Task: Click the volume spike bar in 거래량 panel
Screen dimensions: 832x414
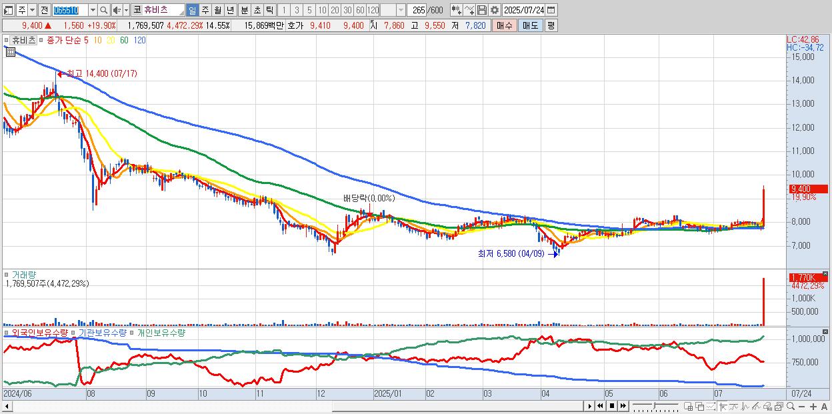Action: click(x=763, y=301)
